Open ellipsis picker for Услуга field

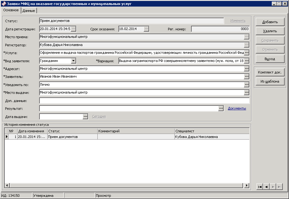click(x=247, y=53)
